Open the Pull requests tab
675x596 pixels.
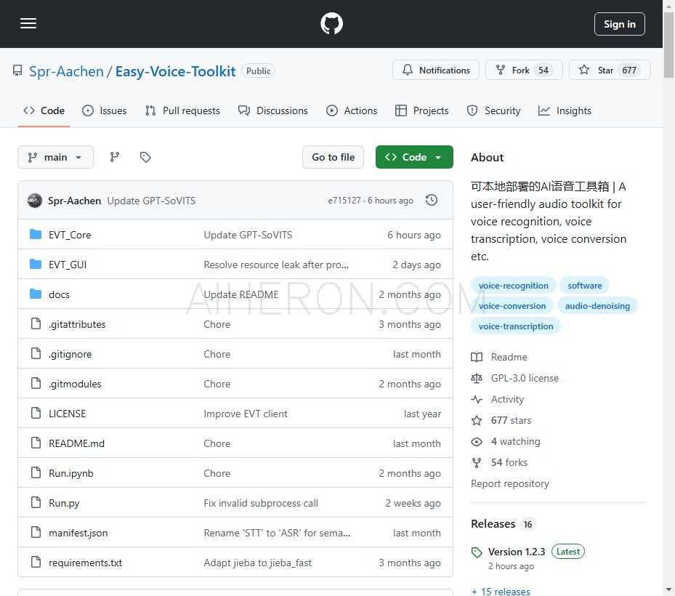tap(182, 110)
